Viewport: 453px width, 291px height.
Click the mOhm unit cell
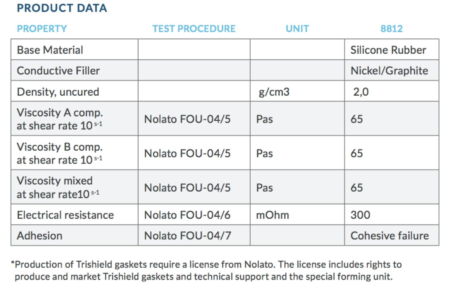click(x=297, y=214)
